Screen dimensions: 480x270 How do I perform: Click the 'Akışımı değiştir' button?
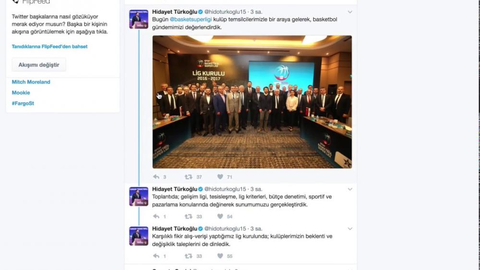pos(39,65)
